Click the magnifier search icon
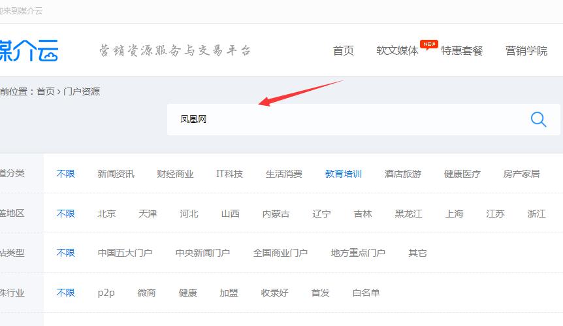 tap(538, 120)
